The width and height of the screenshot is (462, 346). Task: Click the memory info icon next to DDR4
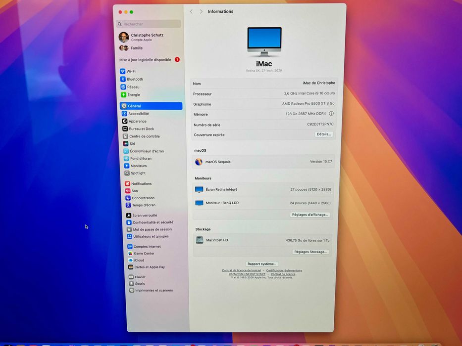coord(331,114)
